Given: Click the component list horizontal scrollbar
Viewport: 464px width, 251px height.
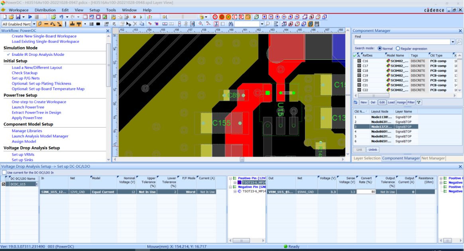Looking at the screenshot, I should 374,96.
